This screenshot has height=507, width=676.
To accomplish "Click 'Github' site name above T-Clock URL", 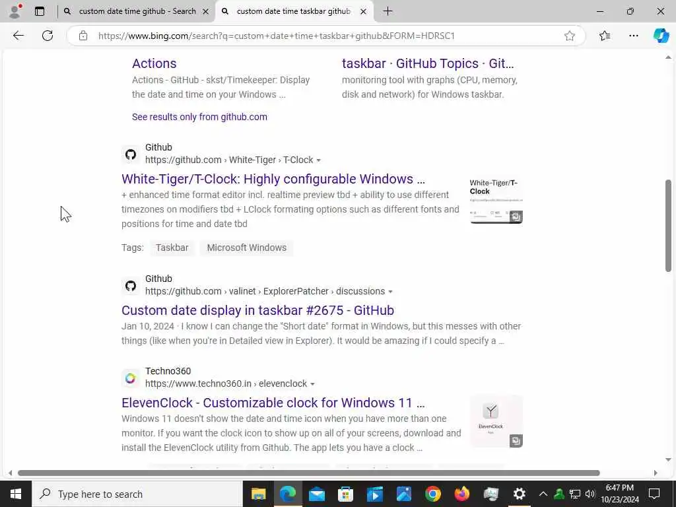I will pyautogui.click(x=158, y=147).
